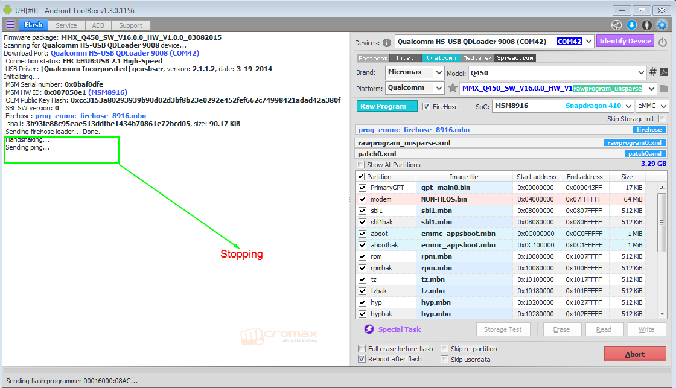The width and height of the screenshot is (676, 388).
Task: Click the Identify Device button
Action: (625, 41)
